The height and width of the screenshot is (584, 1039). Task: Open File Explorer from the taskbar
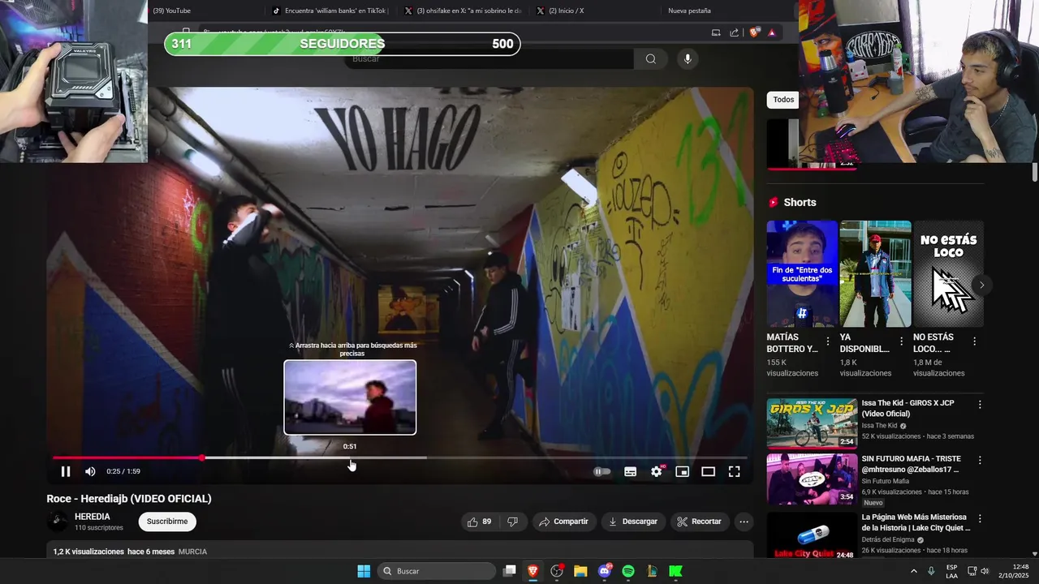580,571
